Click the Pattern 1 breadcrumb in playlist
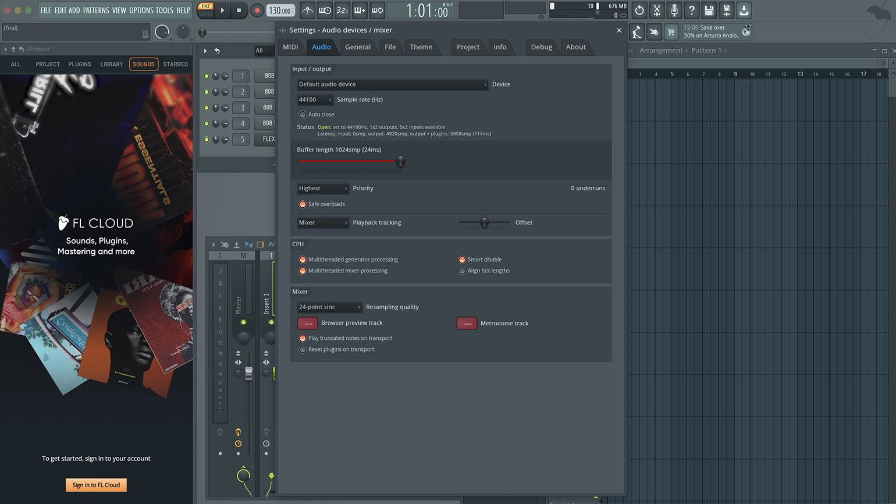This screenshot has height=504, width=896. pos(706,51)
